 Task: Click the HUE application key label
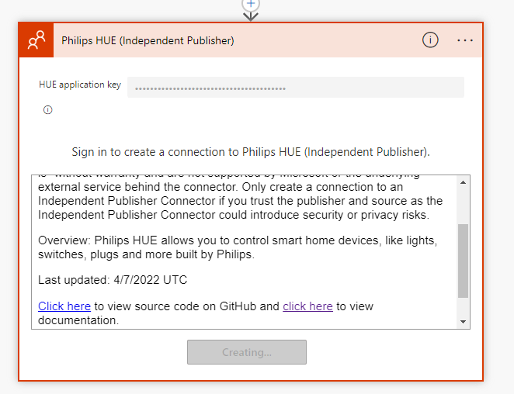pos(80,85)
